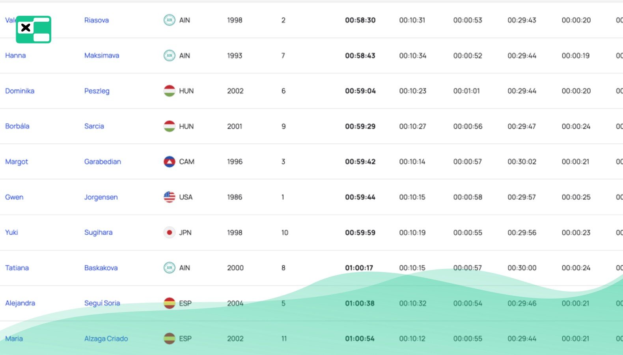This screenshot has height=355, width=623.
Task: Click the AIN flag icon beside Maksimava
Action: click(x=169, y=56)
